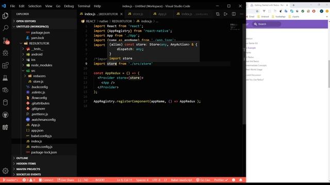
Task: Open the Terminal menu
Action: pyautogui.click(x=84, y=6)
